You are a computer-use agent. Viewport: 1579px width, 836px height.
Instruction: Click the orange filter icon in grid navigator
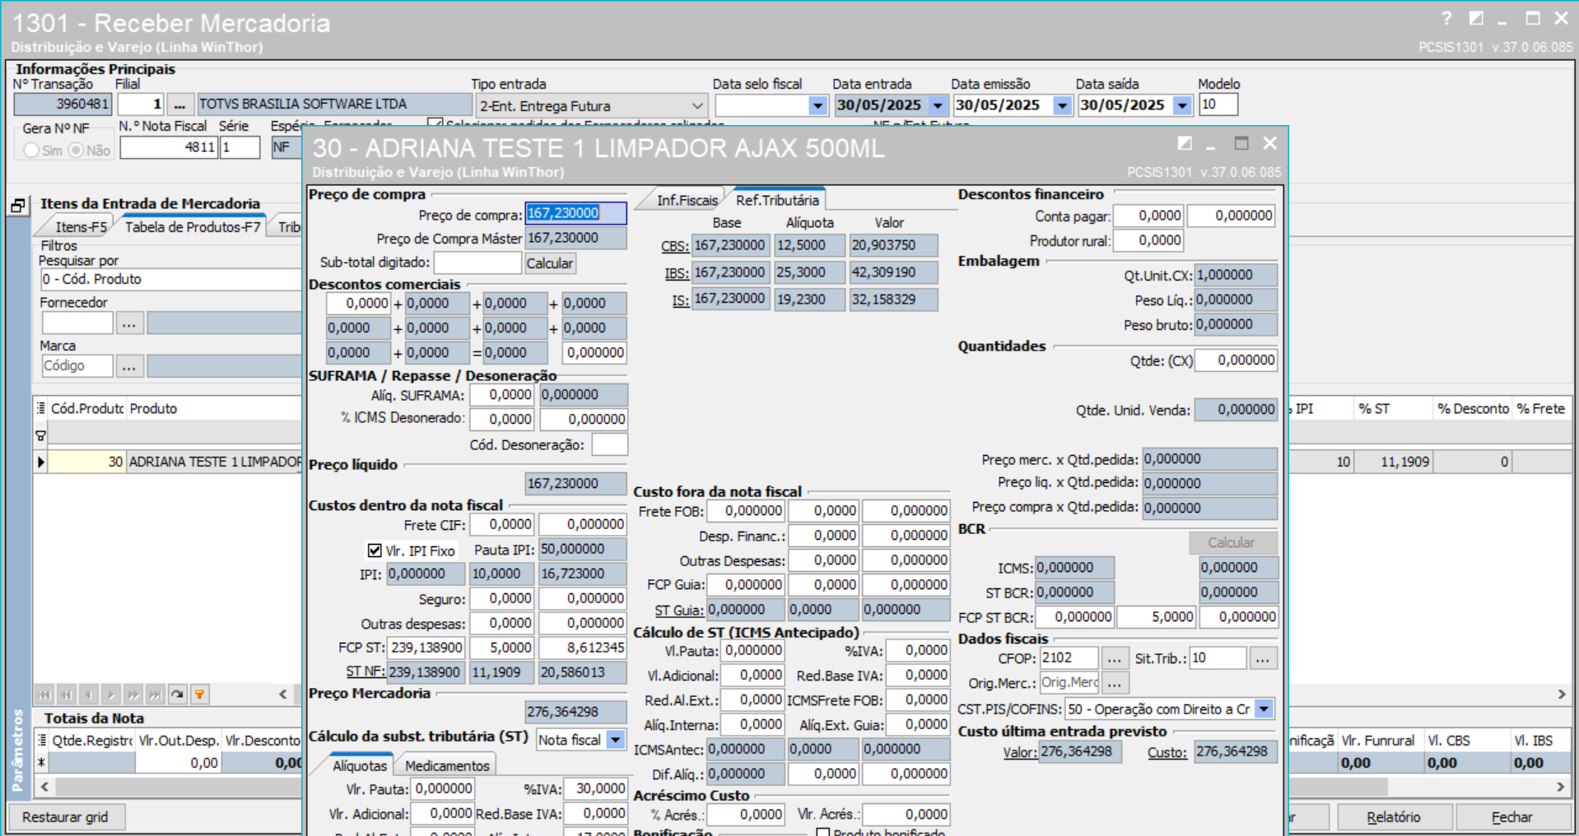pos(199,694)
